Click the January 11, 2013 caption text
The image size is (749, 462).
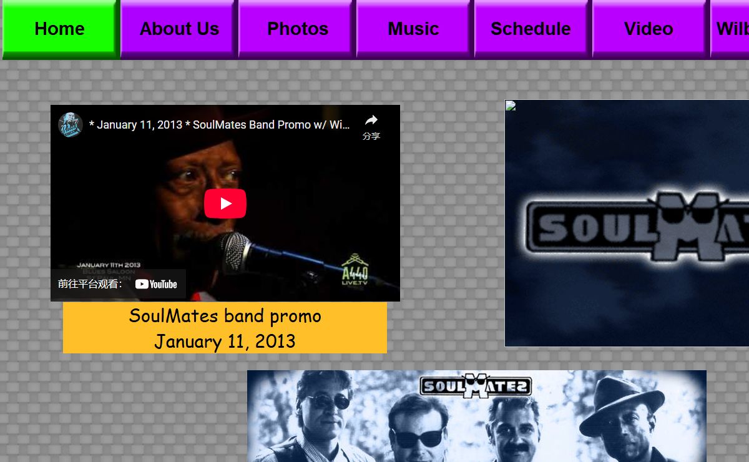click(225, 342)
